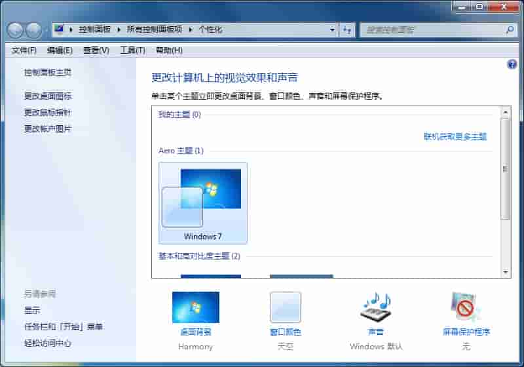
Task: Open 屏幕保护程序 screen saver icon
Action: [x=466, y=307]
